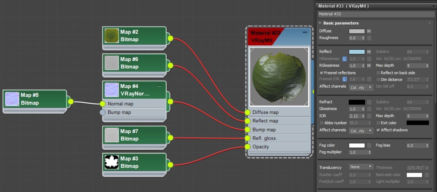
Task: Click the unconnected Bump map socket on Map #4
Action: point(103,112)
